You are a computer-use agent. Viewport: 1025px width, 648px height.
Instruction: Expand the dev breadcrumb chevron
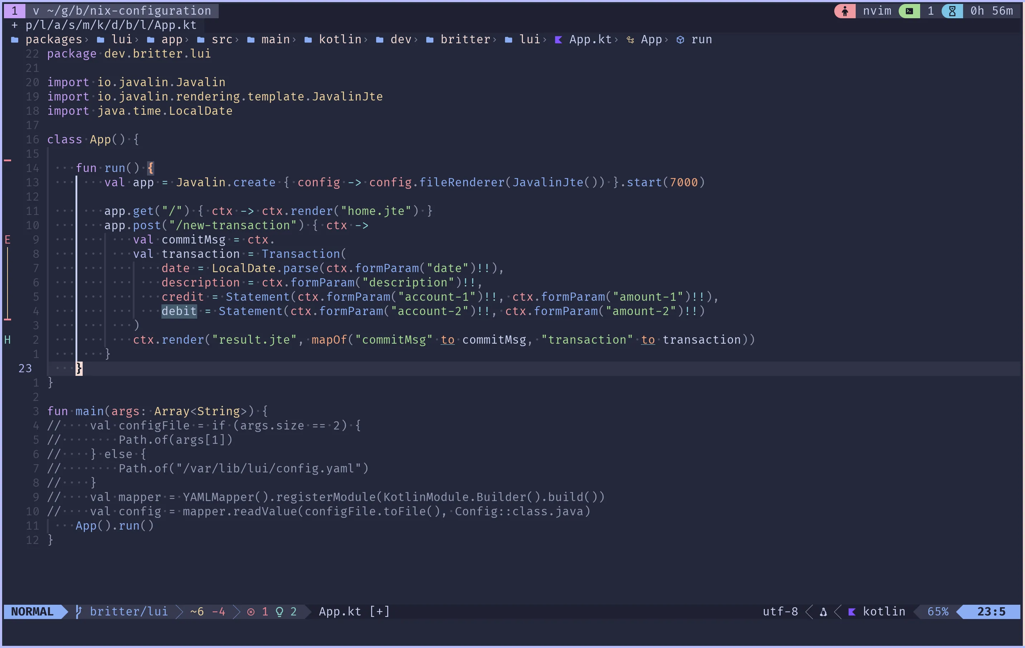[x=417, y=39]
